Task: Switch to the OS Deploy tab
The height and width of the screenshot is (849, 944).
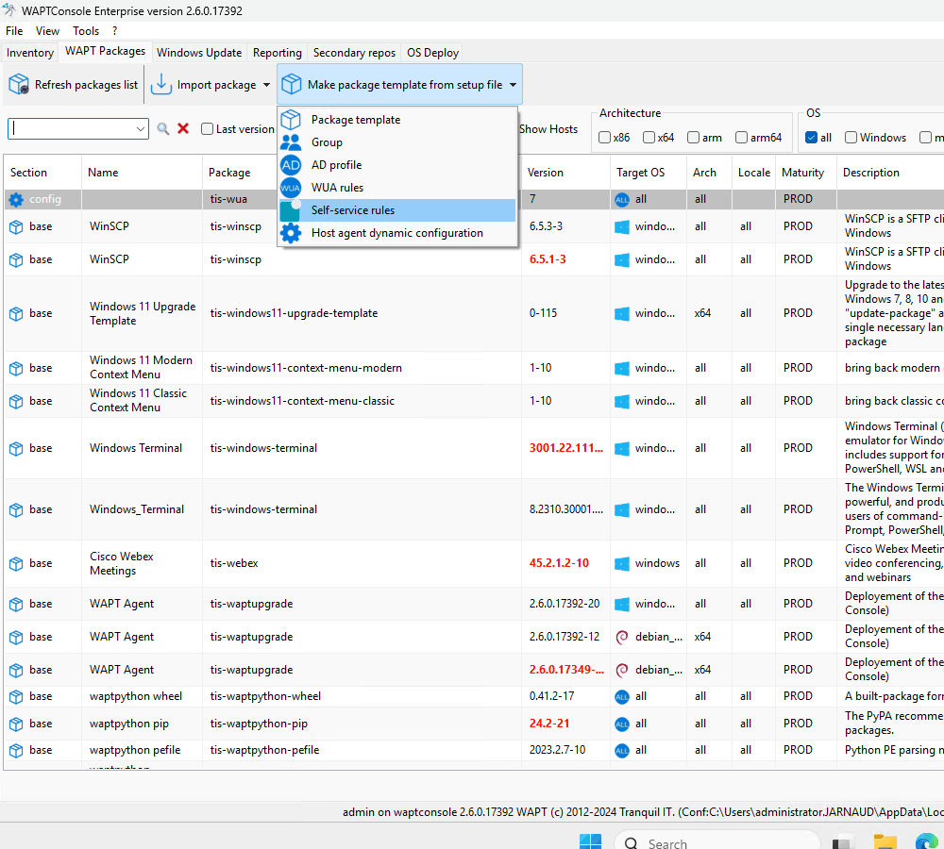Action: coord(433,53)
